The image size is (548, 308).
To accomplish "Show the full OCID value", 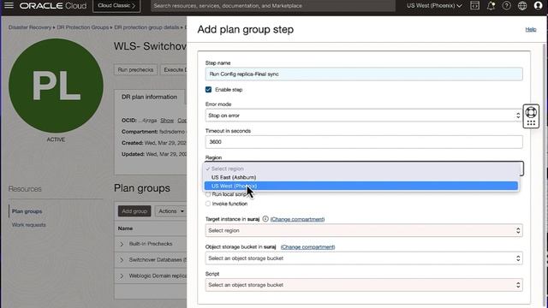I will pos(167,121).
